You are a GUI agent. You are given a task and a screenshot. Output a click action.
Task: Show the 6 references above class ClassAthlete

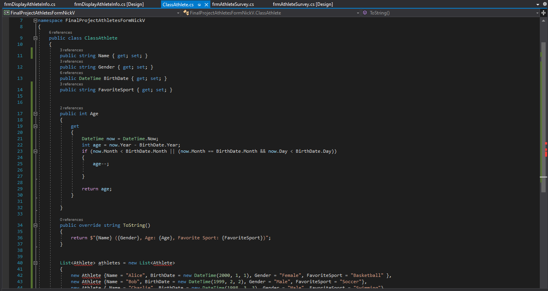pos(60,33)
